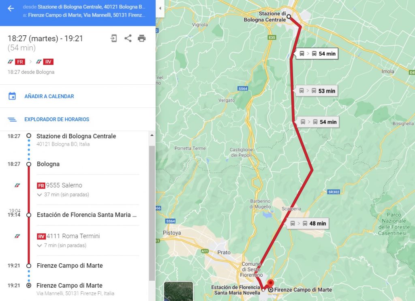Screen dimensions: 415x301
Task: Click the directions panel scrollbar up arrow
Action: coord(152,135)
